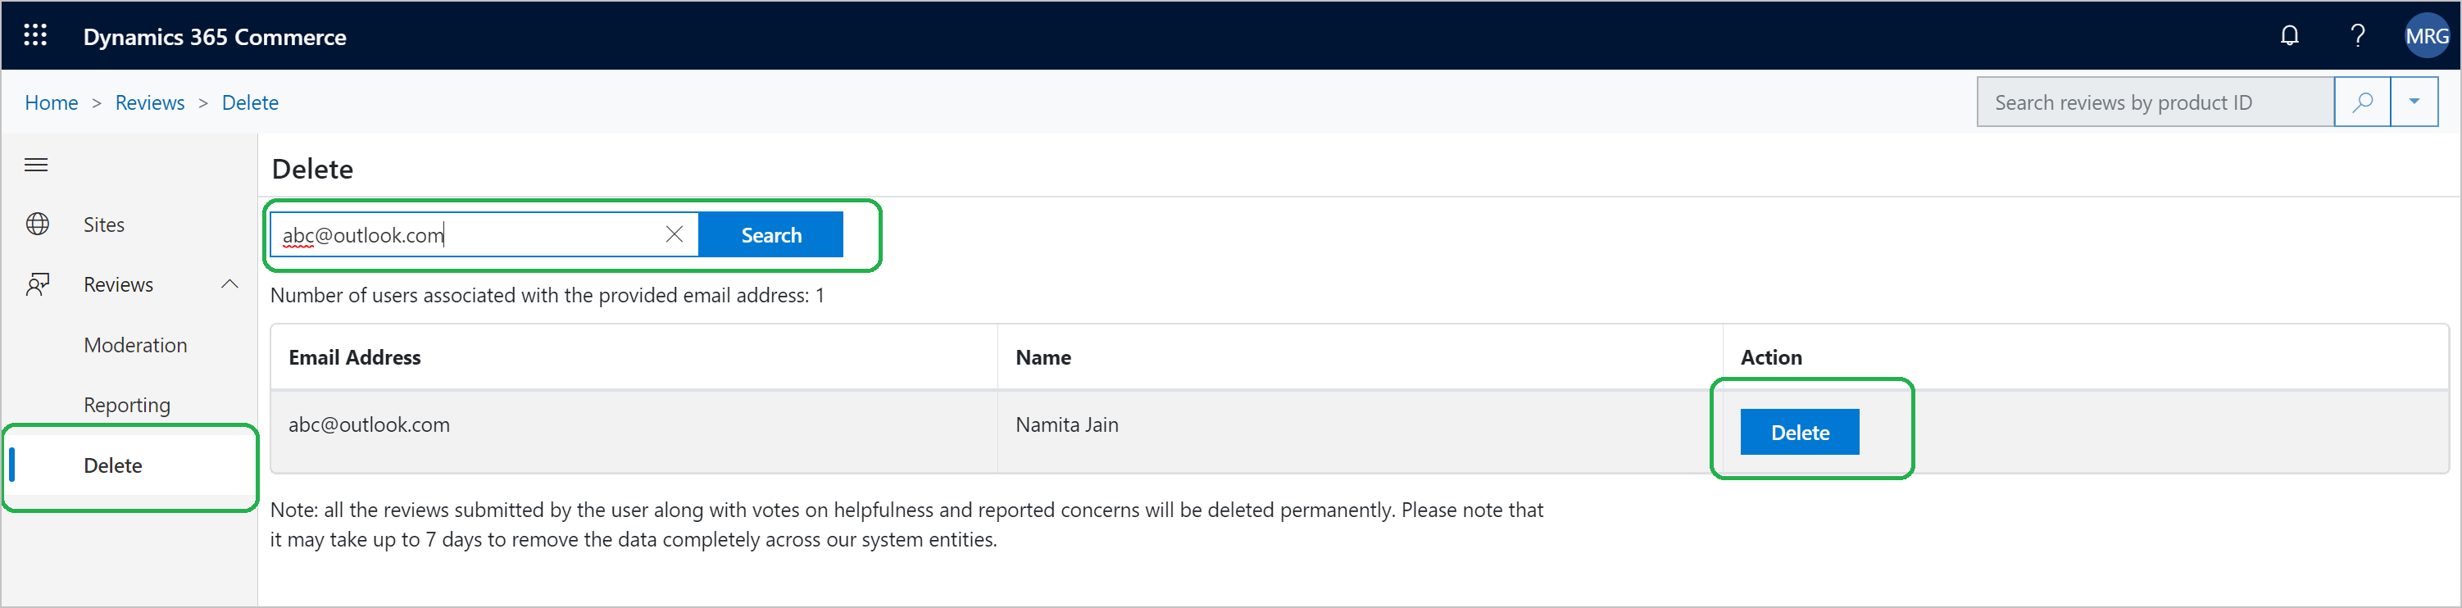
Task: Delete the user Namita Jain
Action: point(1800,433)
